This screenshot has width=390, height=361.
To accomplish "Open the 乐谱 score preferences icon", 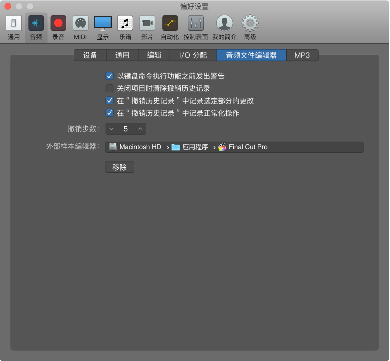I will click(x=125, y=23).
